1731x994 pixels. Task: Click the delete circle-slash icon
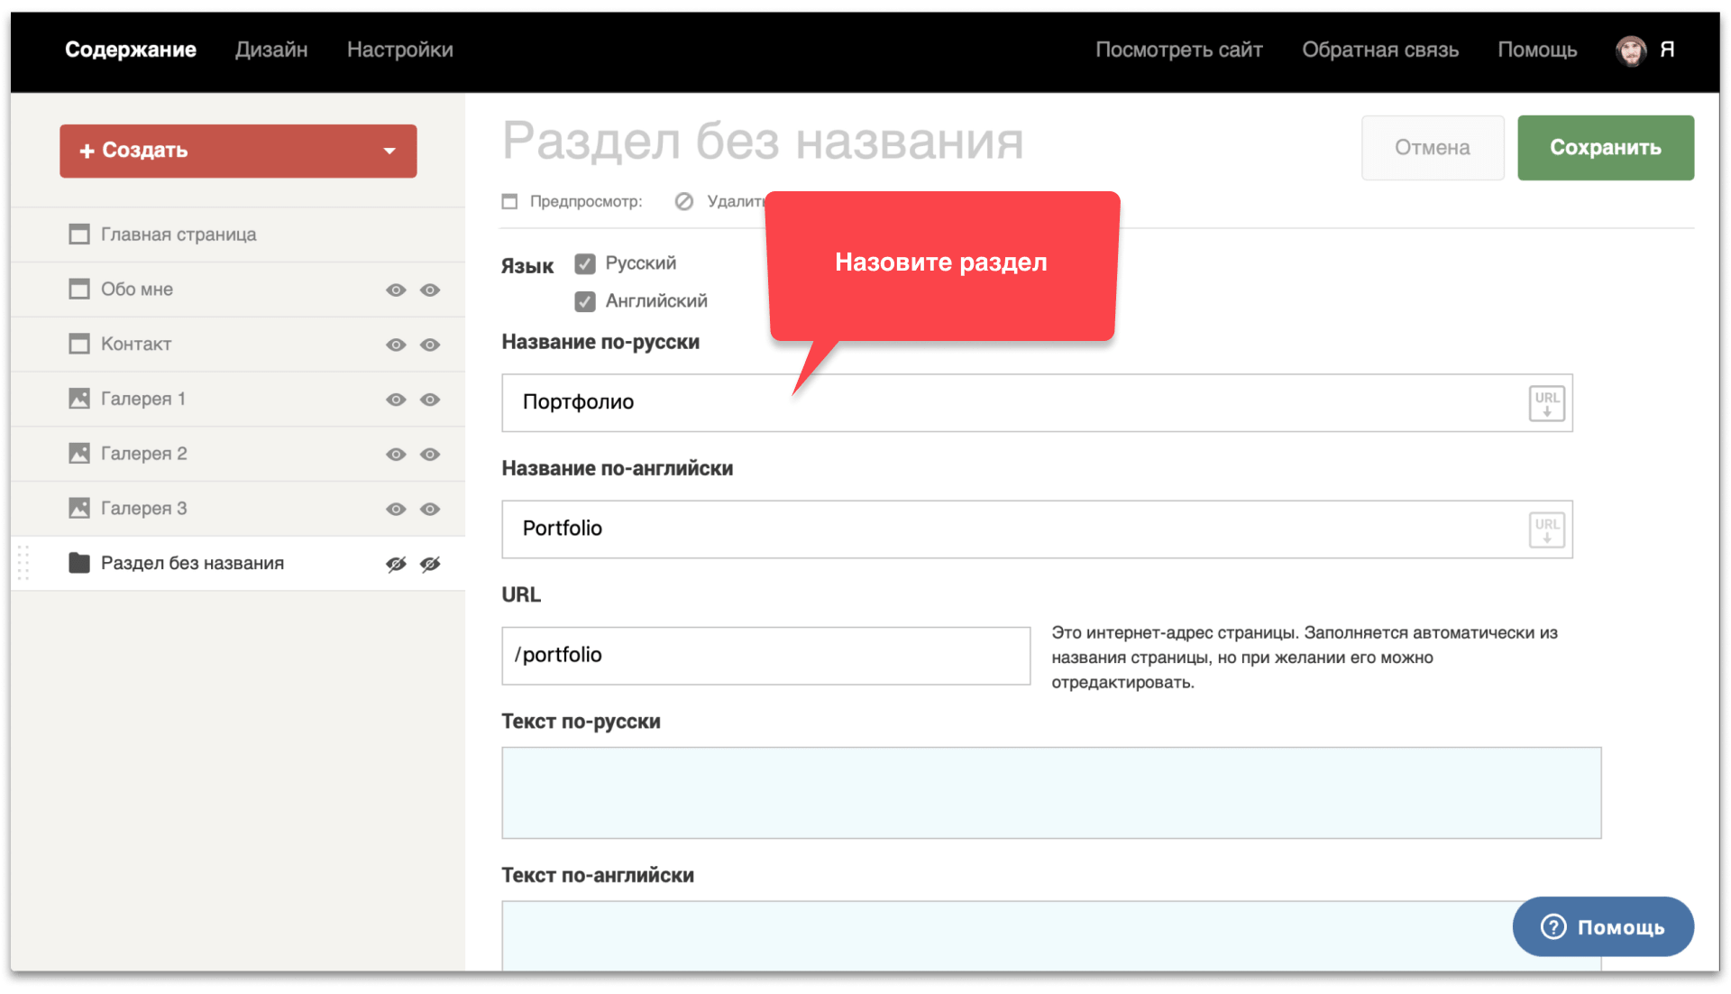pyautogui.click(x=684, y=201)
